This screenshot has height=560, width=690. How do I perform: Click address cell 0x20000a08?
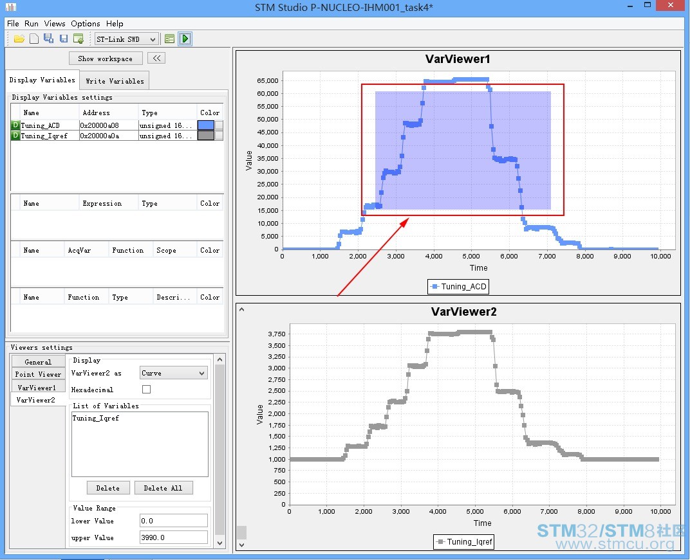(109, 125)
